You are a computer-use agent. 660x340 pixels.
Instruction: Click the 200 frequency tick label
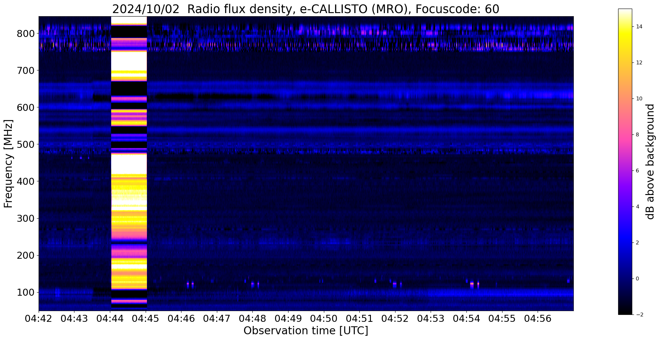pos(26,255)
